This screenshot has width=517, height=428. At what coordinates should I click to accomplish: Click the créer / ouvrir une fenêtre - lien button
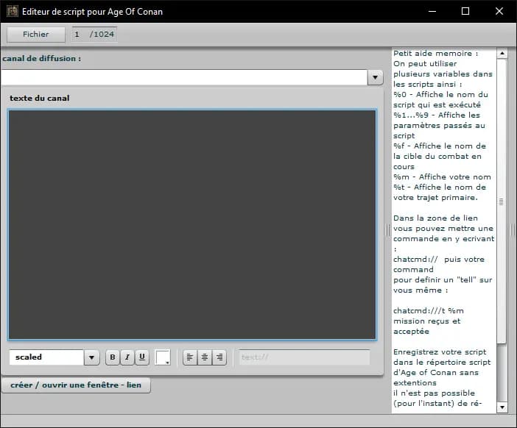point(76,385)
